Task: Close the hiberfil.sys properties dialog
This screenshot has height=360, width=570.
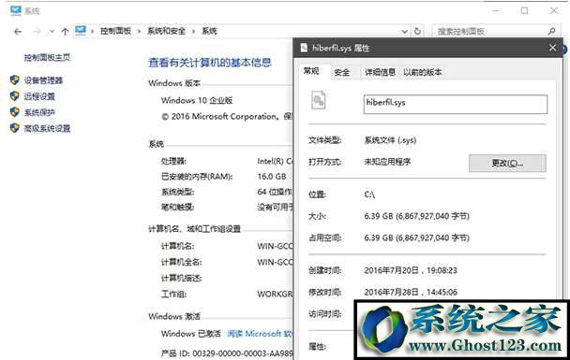Action: click(x=552, y=48)
